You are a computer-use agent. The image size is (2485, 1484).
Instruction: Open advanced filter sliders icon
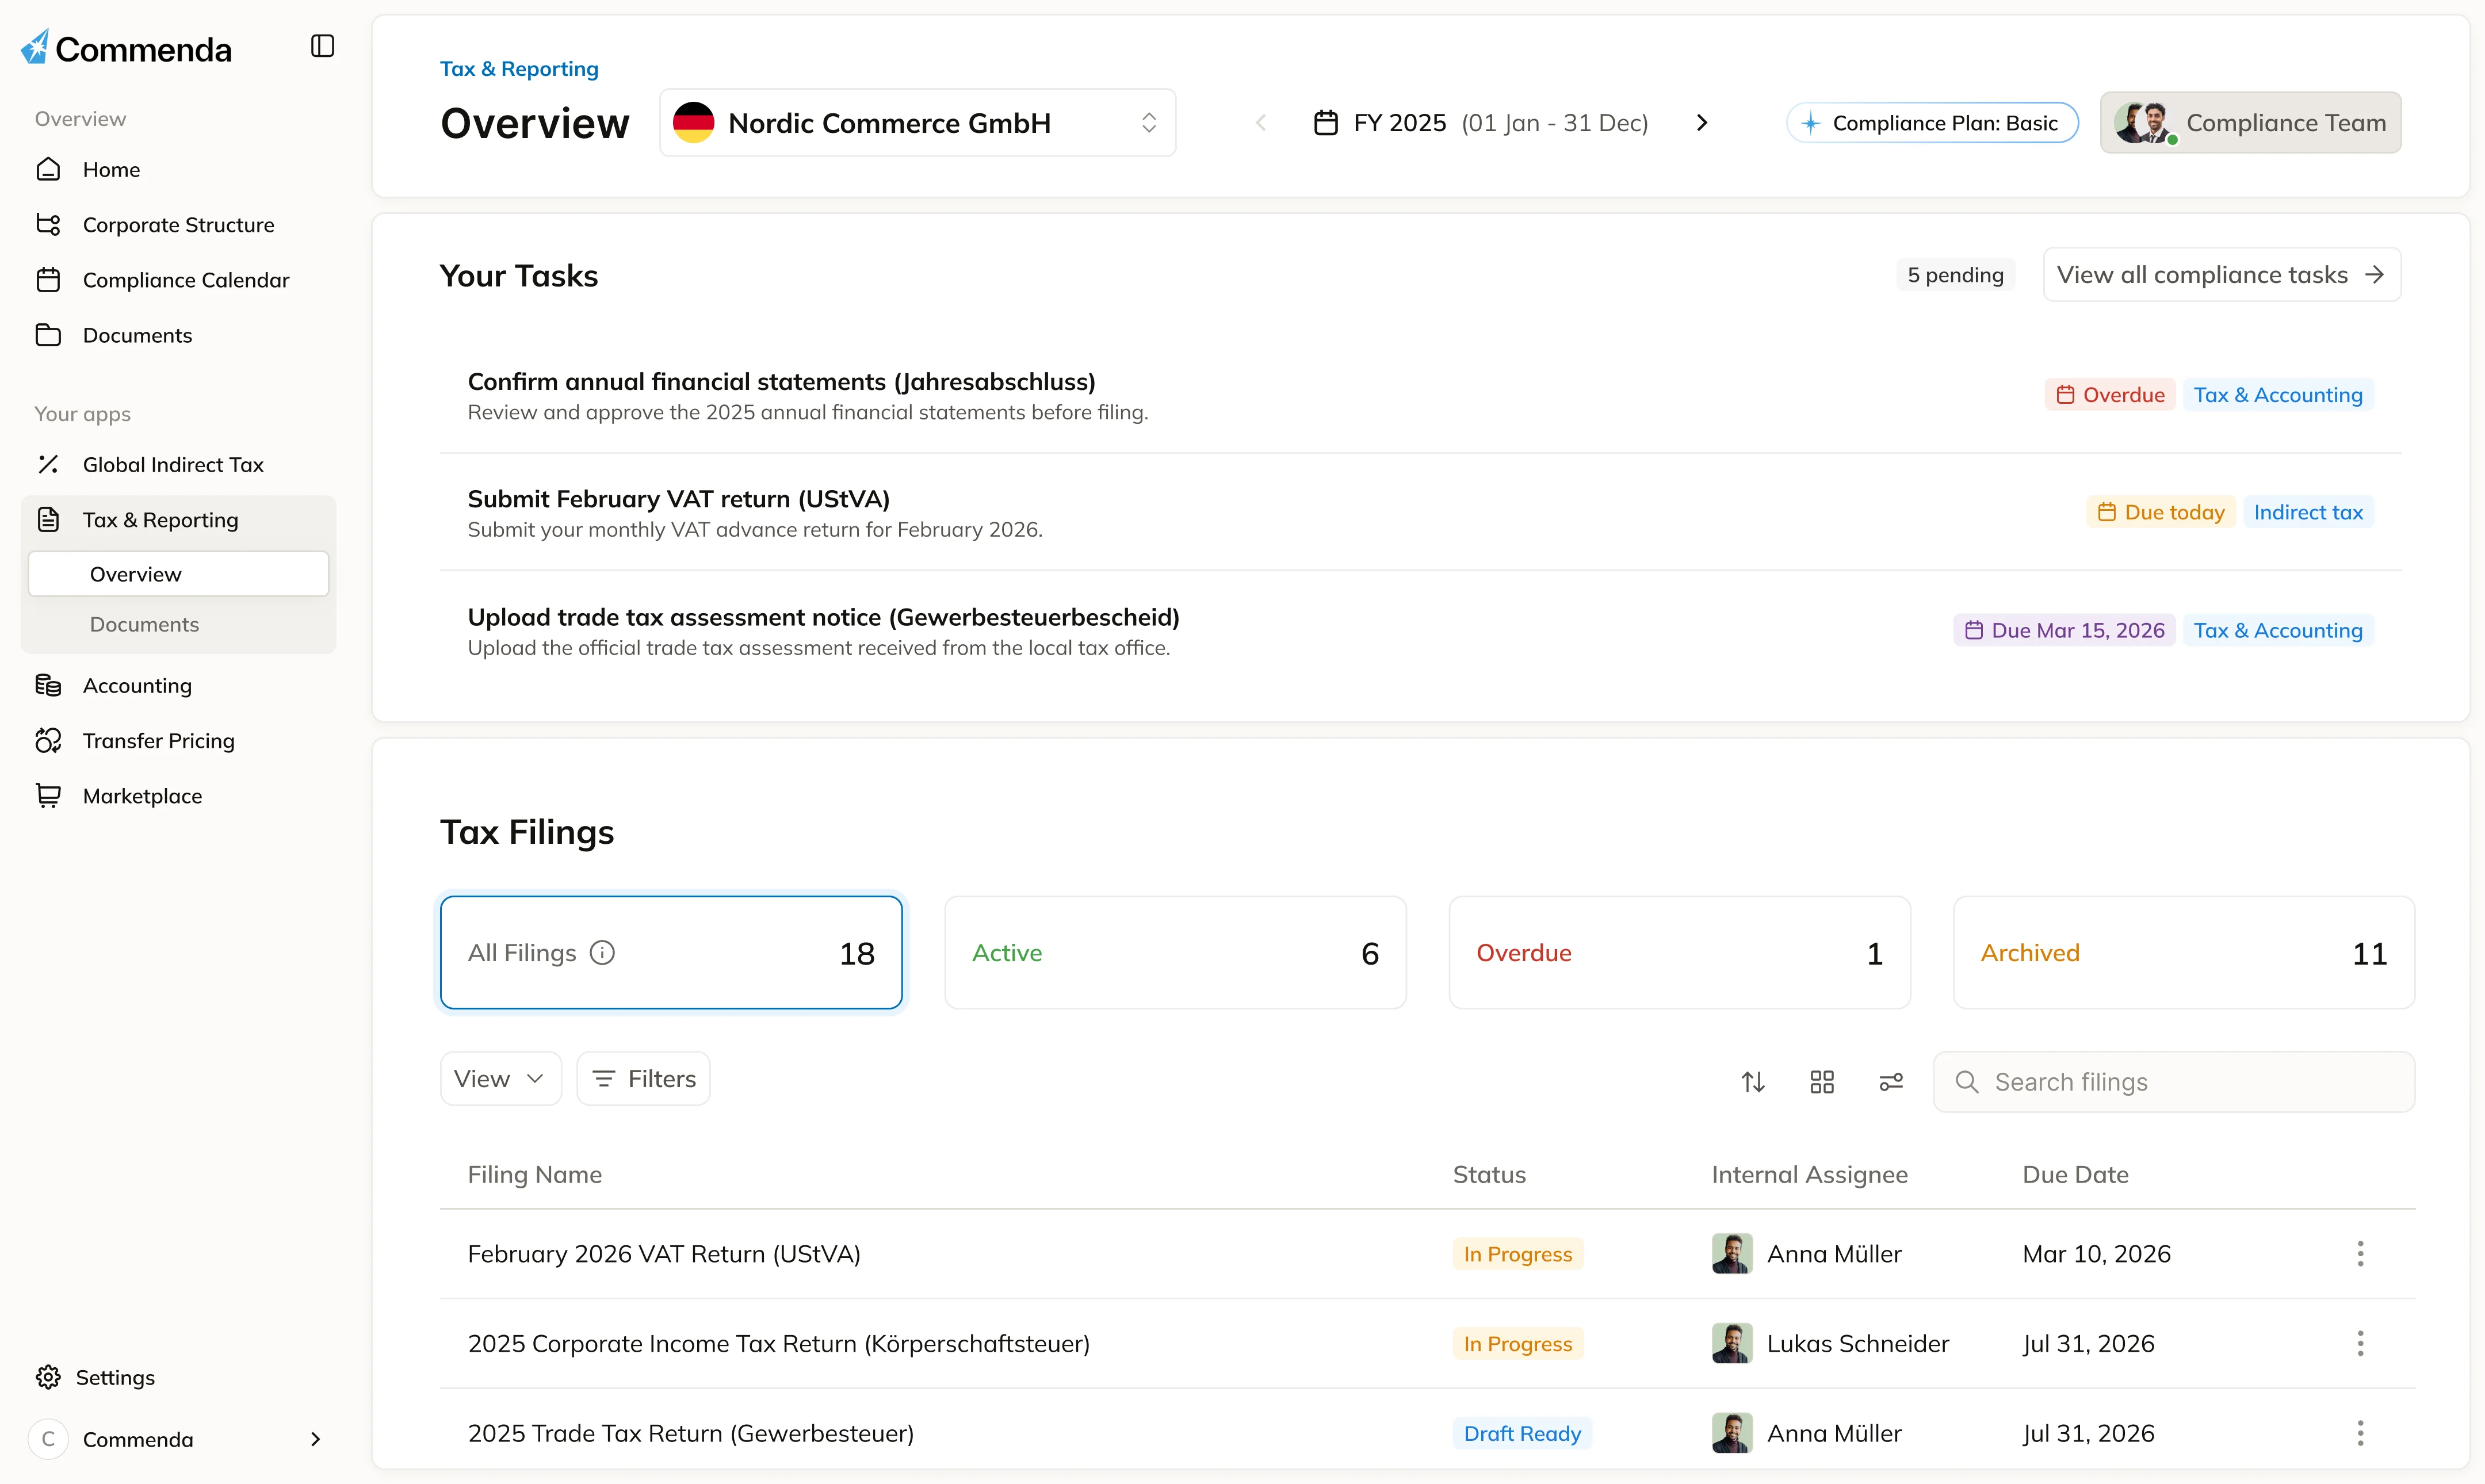pyautogui.click(x=1891, y=1081)
